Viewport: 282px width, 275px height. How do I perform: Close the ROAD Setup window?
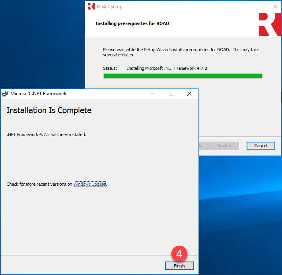(x=274, y=6)
